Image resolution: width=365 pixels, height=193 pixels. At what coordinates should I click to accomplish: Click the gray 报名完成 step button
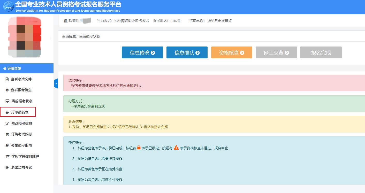pyautogui.click(x=321, y=52)
